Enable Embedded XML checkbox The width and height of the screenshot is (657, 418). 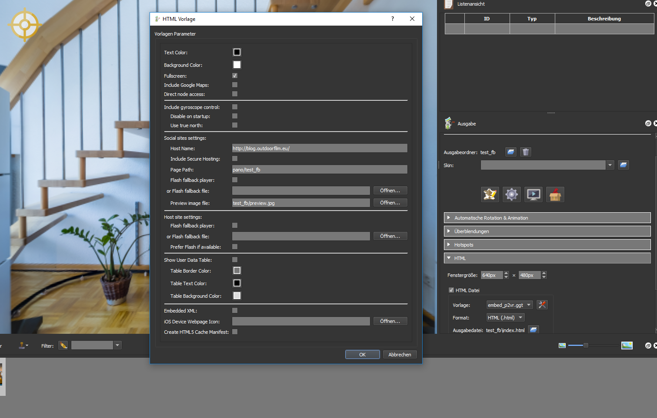pos(235,310)
